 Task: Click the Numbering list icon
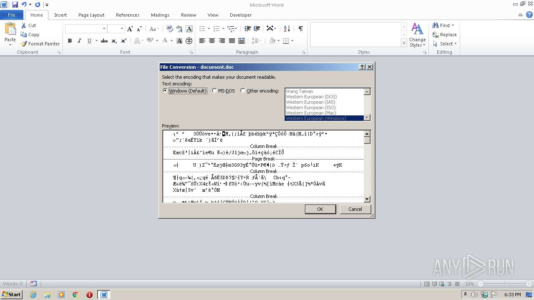[x=216, y=29]
